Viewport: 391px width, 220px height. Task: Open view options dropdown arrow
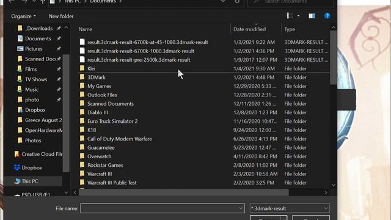(x=298, y=16)
